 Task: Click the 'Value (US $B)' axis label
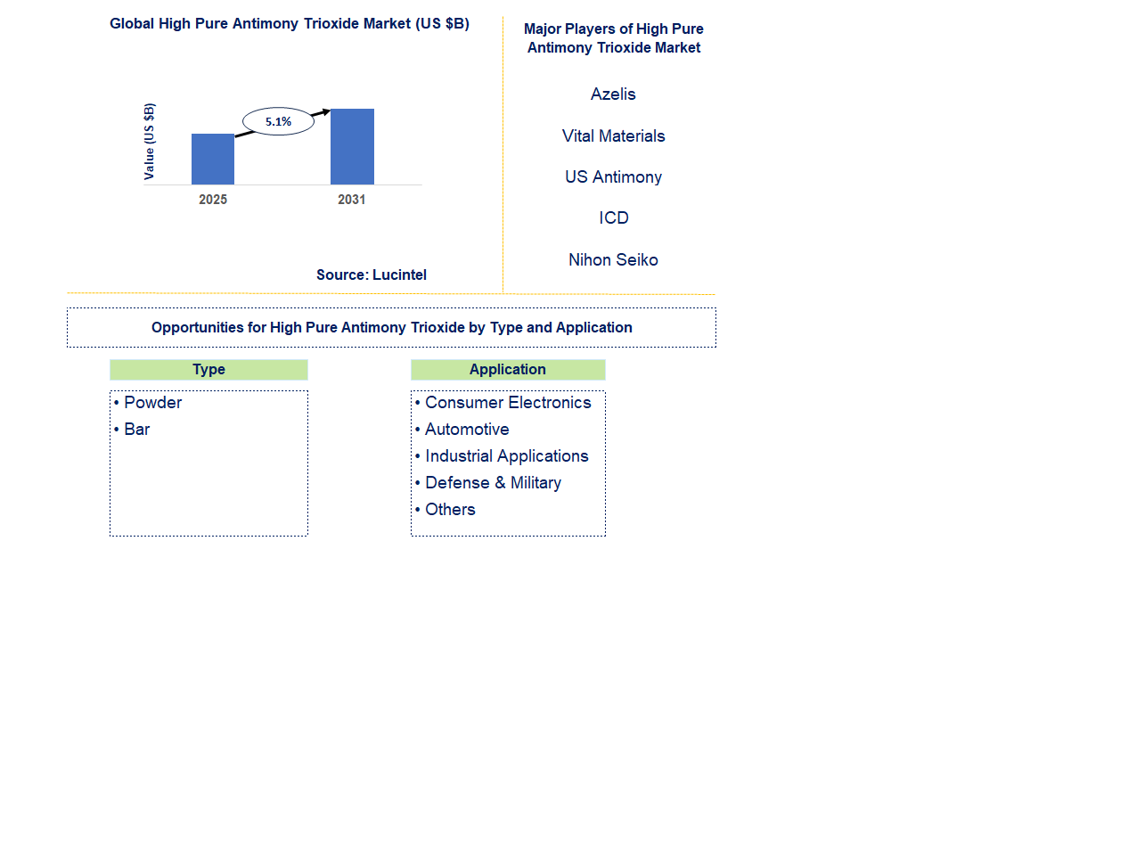pos(150,142)
